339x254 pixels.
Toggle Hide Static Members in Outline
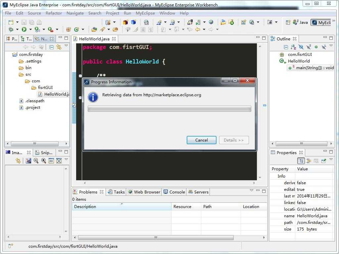click(x=309, y=47)
